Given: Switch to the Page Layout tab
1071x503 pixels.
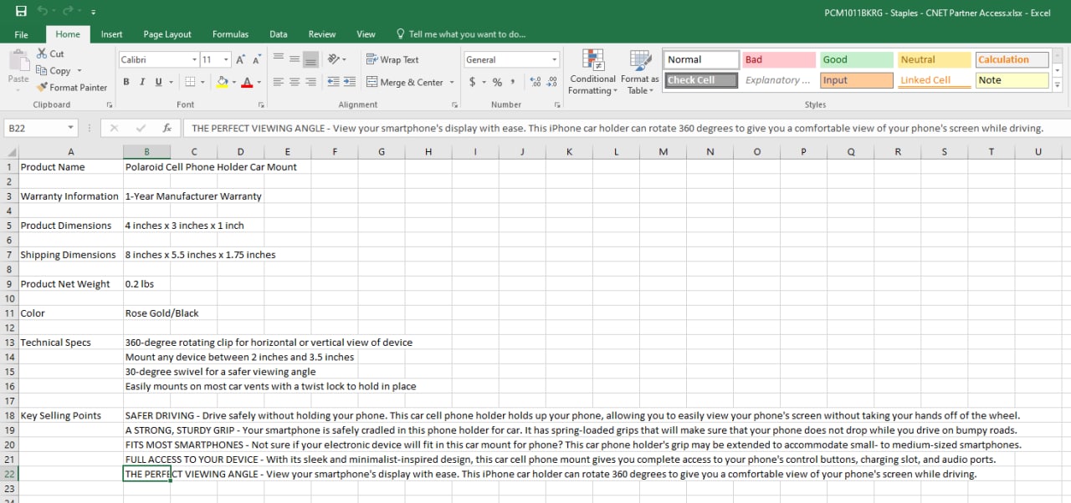Looking at the screenshot, I should (x=167, y=34).
